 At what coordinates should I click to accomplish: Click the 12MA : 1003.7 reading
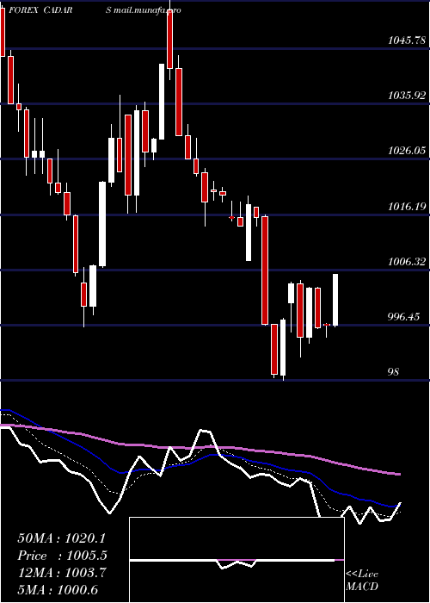tap(61, 573)
